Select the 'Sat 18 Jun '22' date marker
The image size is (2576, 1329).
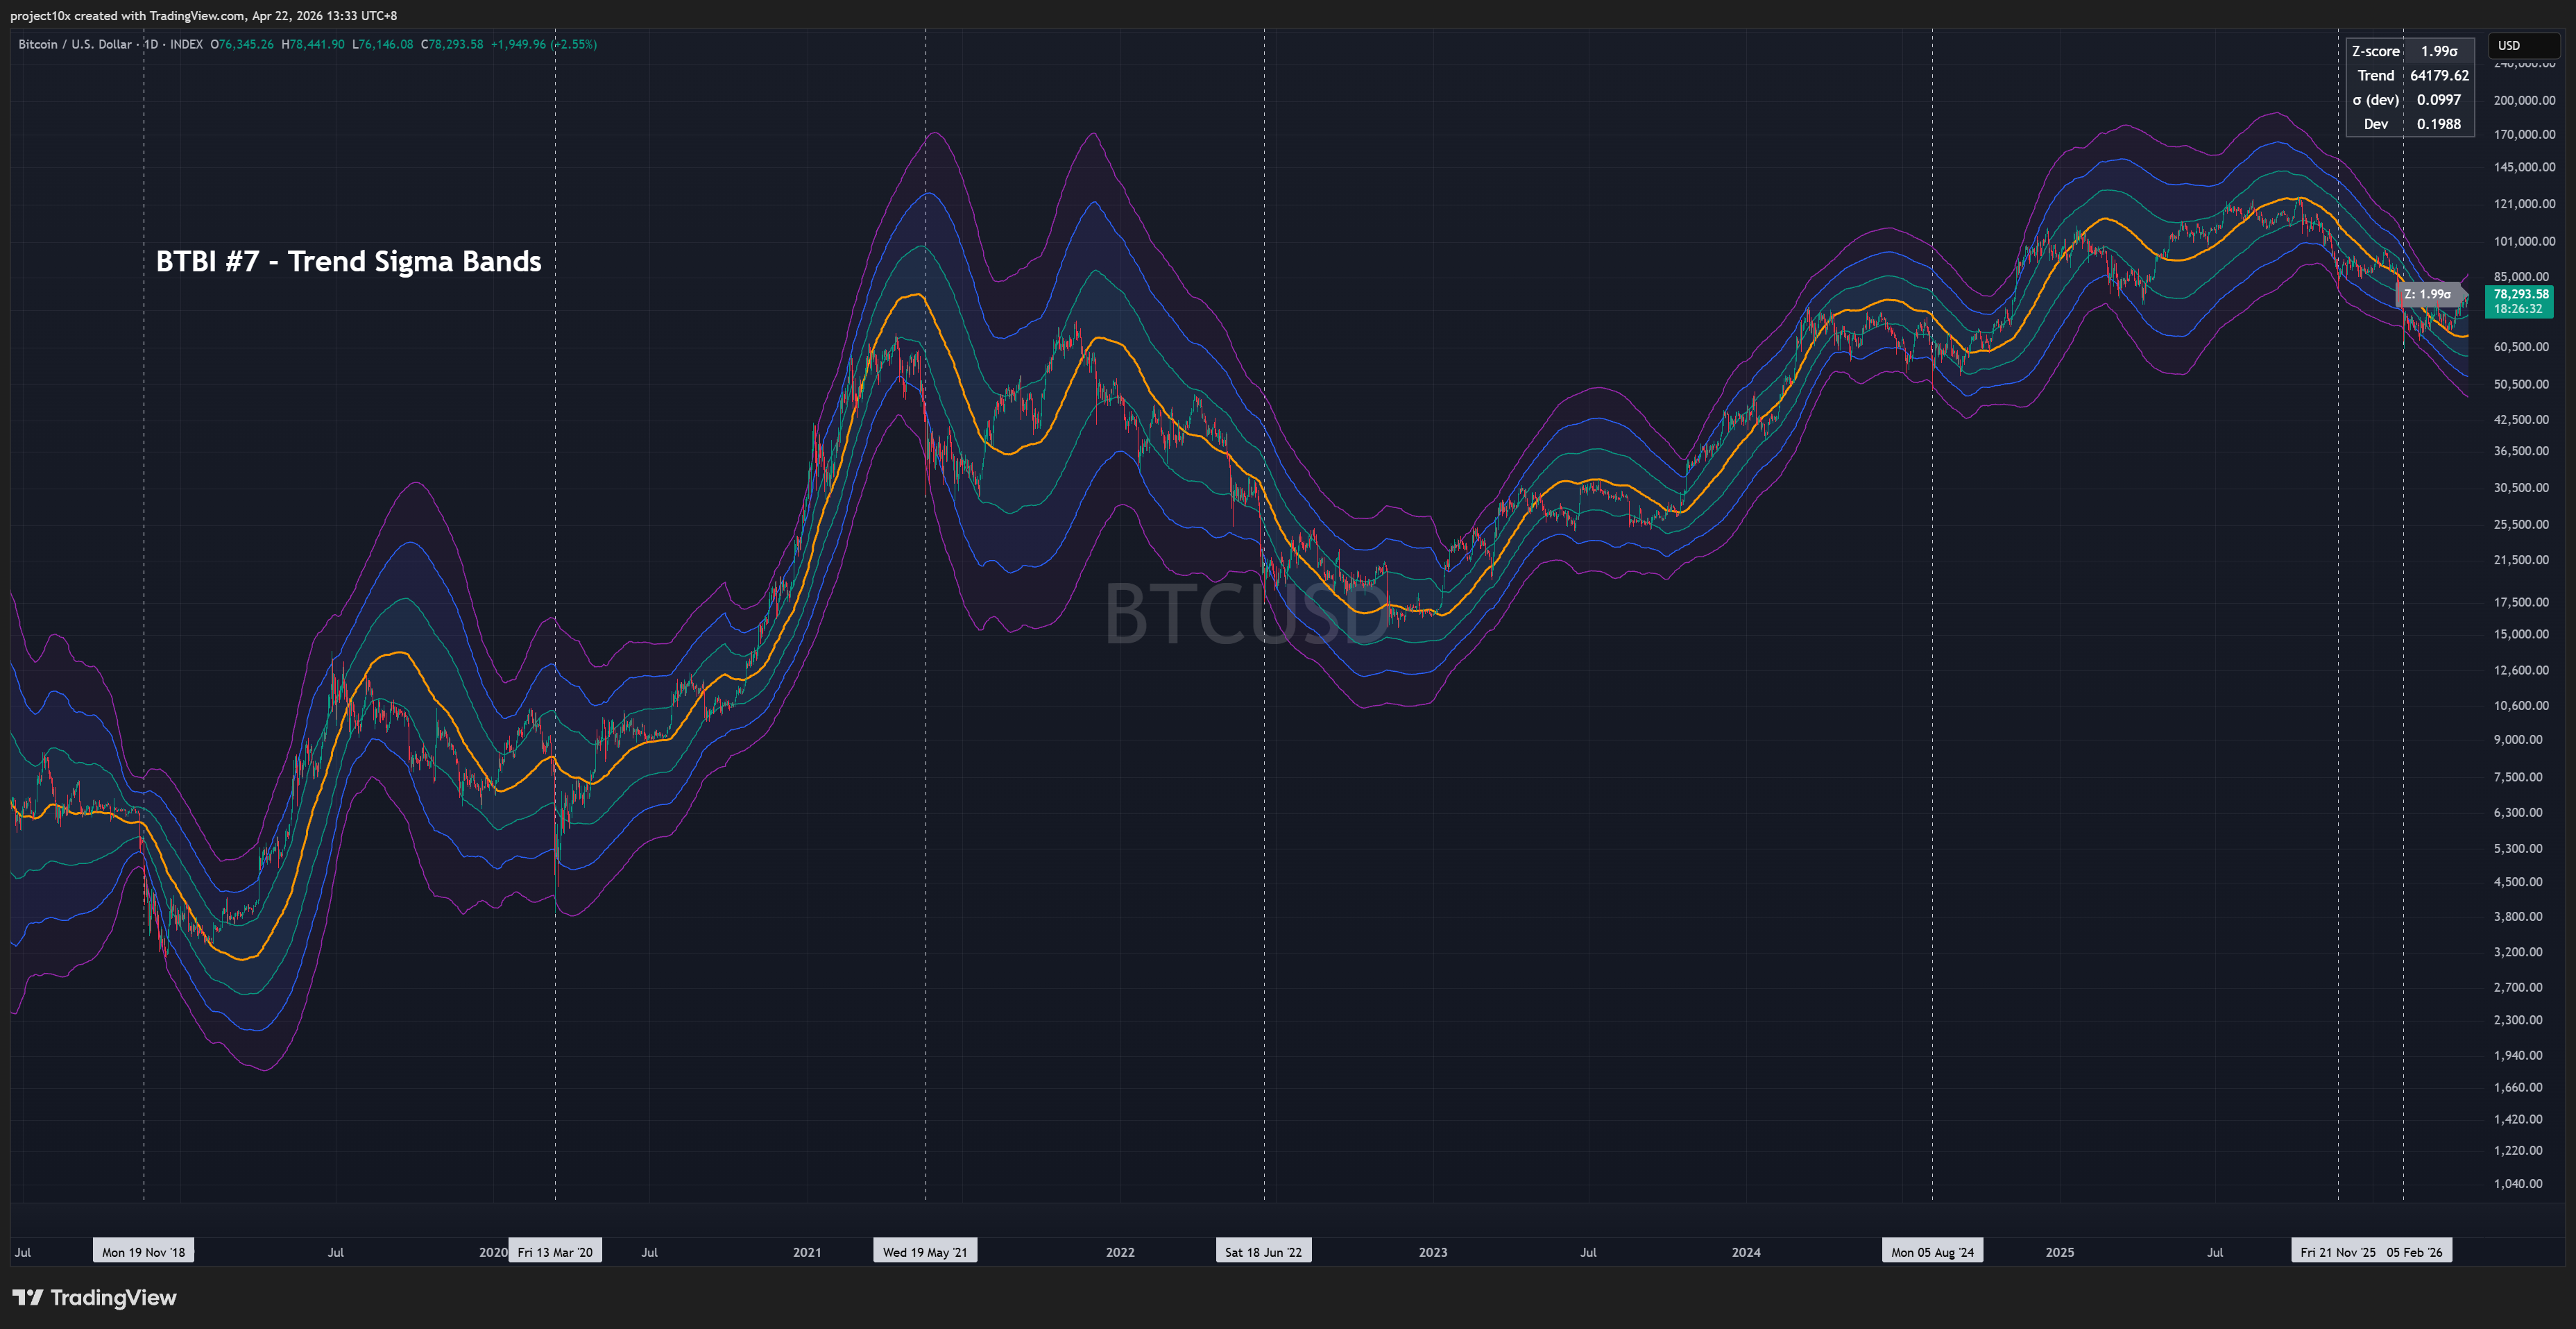tap(1263, 1251)
